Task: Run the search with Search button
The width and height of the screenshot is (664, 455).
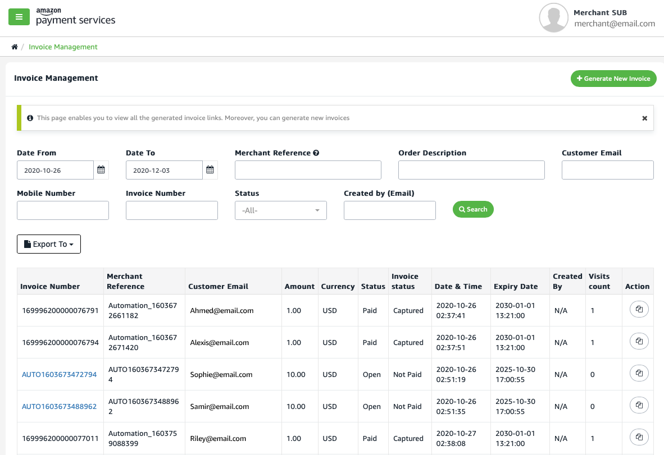Action: coord(473,209)
